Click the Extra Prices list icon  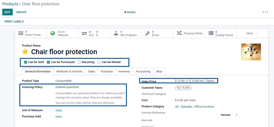tap(21, 33)
